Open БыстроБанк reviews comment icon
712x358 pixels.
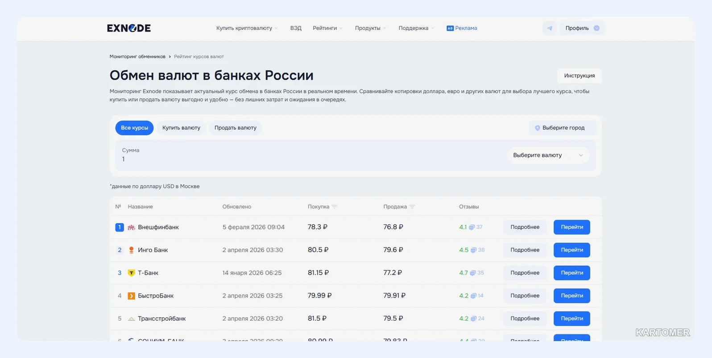click(473, 296)
